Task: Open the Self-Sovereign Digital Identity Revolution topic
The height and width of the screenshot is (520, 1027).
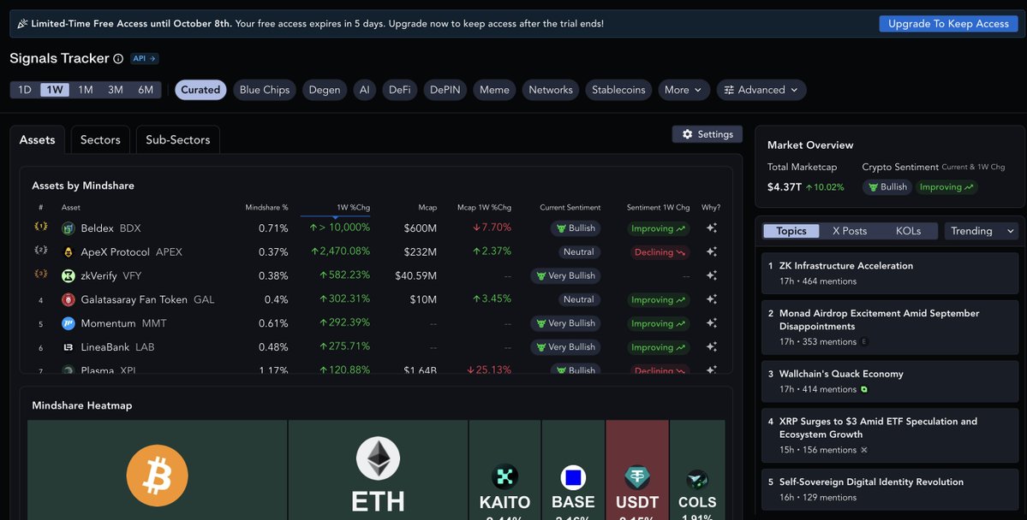Action: 889,489
